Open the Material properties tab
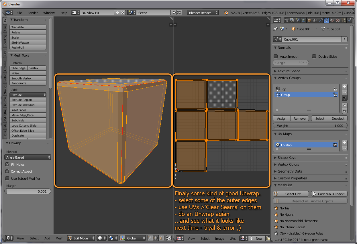Viewport: 357px width, 244px height. (332, 20)
